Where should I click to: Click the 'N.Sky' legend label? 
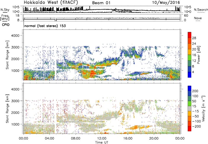coord(5,10)
